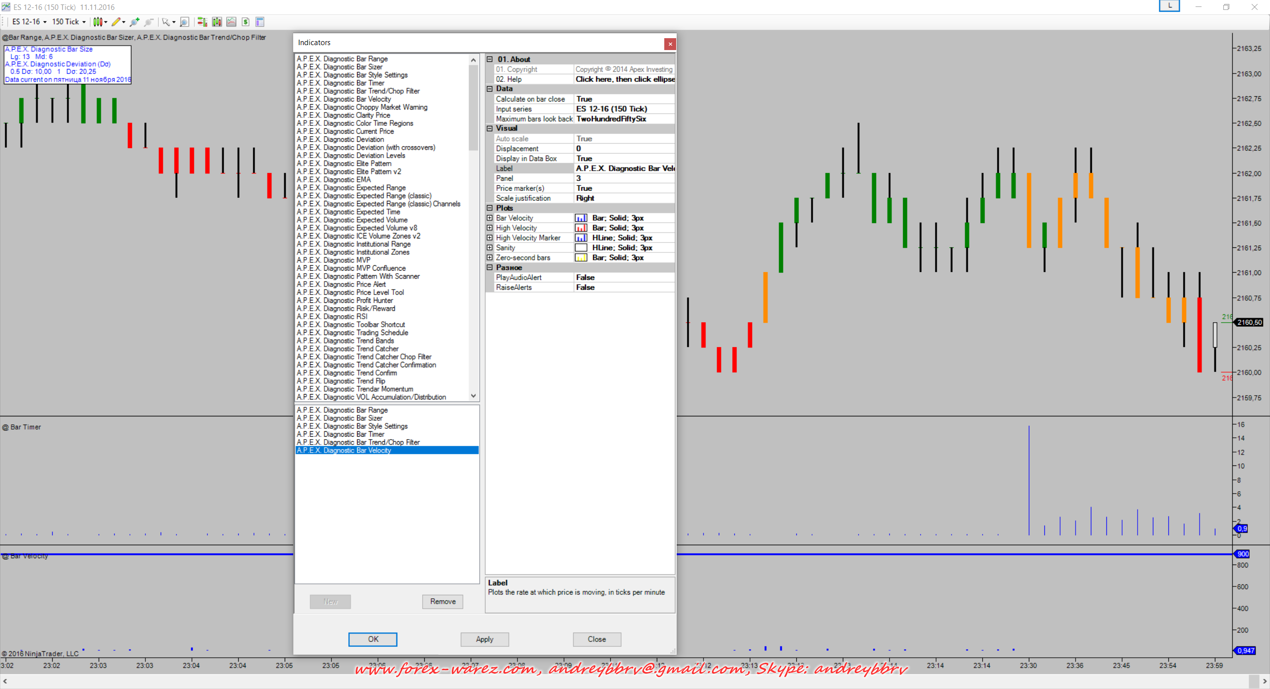Click the Zoom Frame magnifier icon
This screenshot has height=689, width=1270.
(x=185, y=22)
